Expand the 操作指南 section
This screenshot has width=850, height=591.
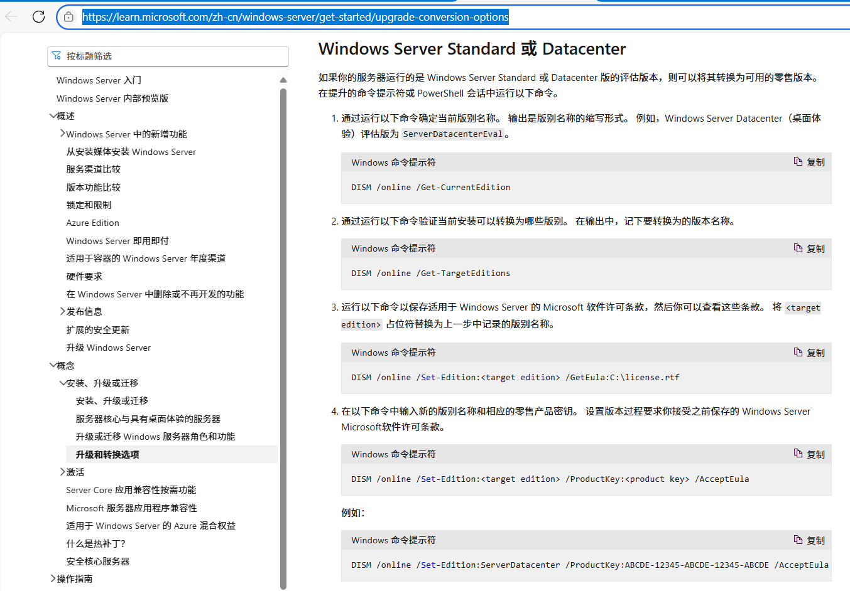[x=53, y=578]
